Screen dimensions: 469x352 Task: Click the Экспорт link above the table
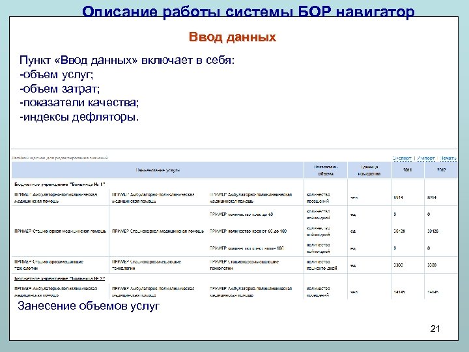click(x=402, y=158)
